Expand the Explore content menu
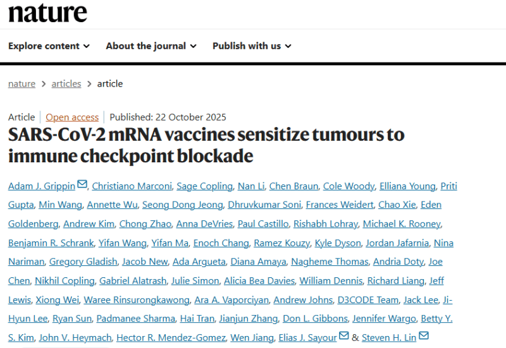Screen dimensions: 506x348 click(x=49, y=45)
